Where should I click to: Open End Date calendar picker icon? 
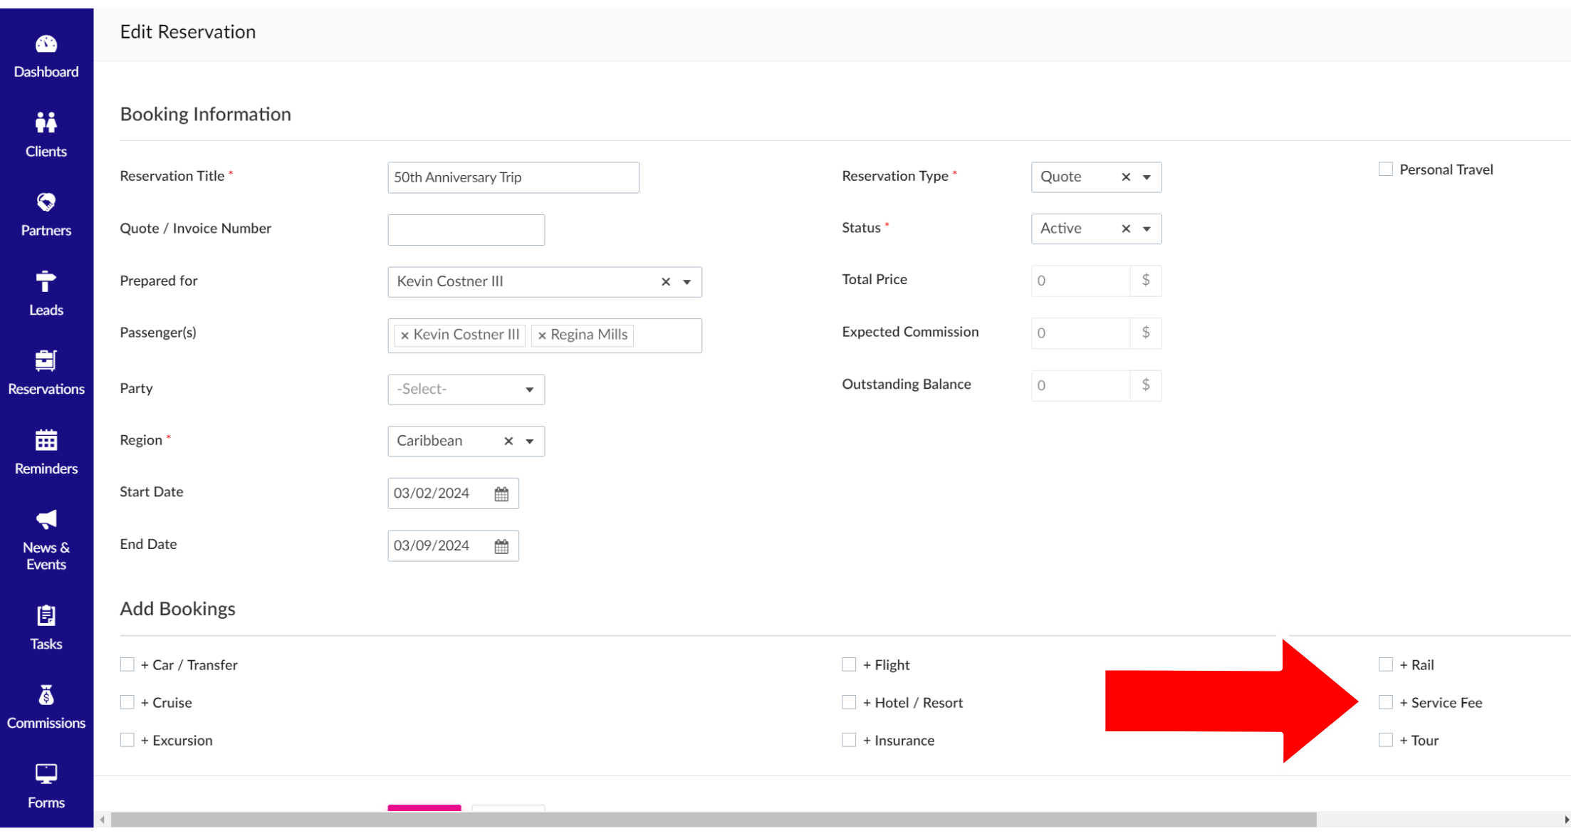(501, 546)
